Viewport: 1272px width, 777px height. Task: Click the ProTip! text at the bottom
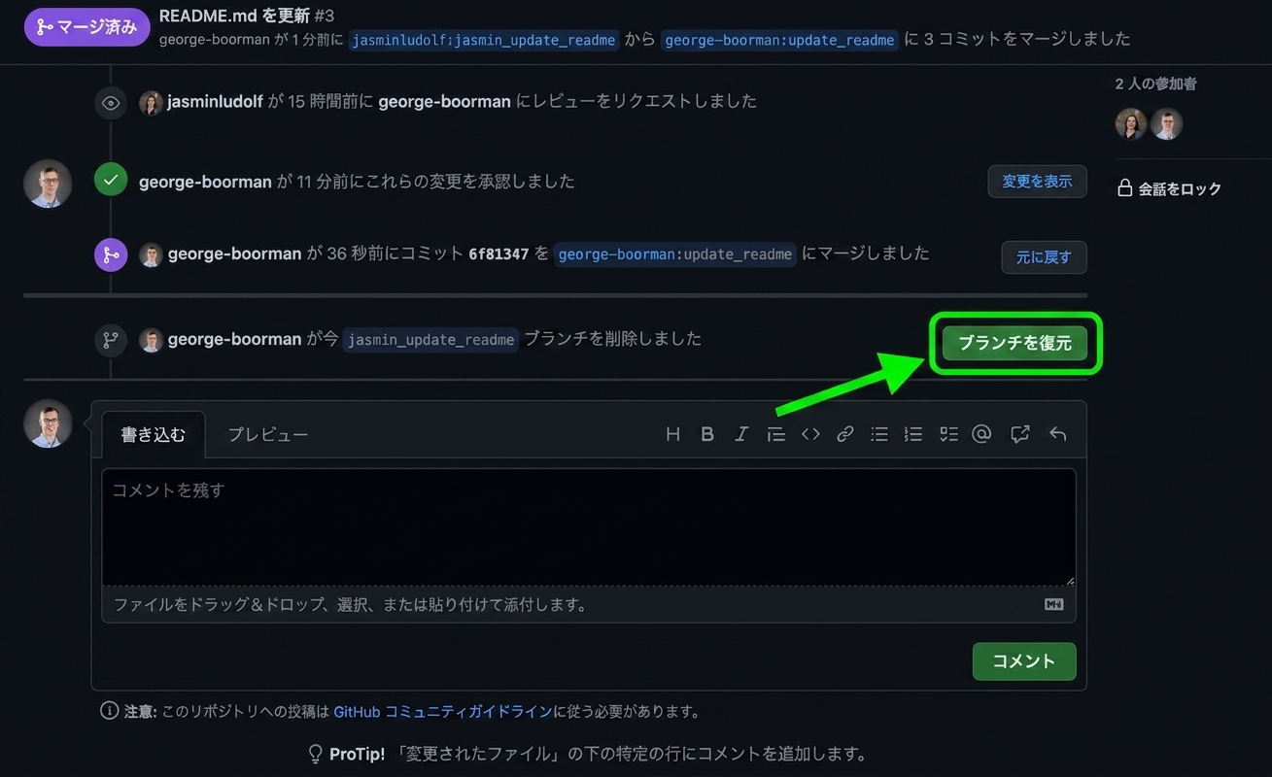pyautogui.click(x=357, y=754)
